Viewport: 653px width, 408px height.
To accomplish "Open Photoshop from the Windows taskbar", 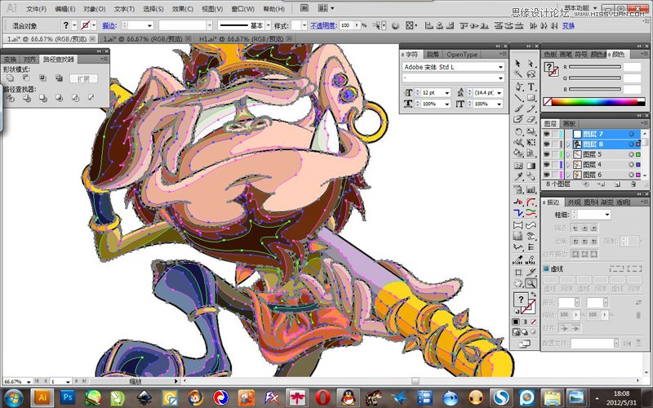I will pyautogui.click(x=68, y=397).
